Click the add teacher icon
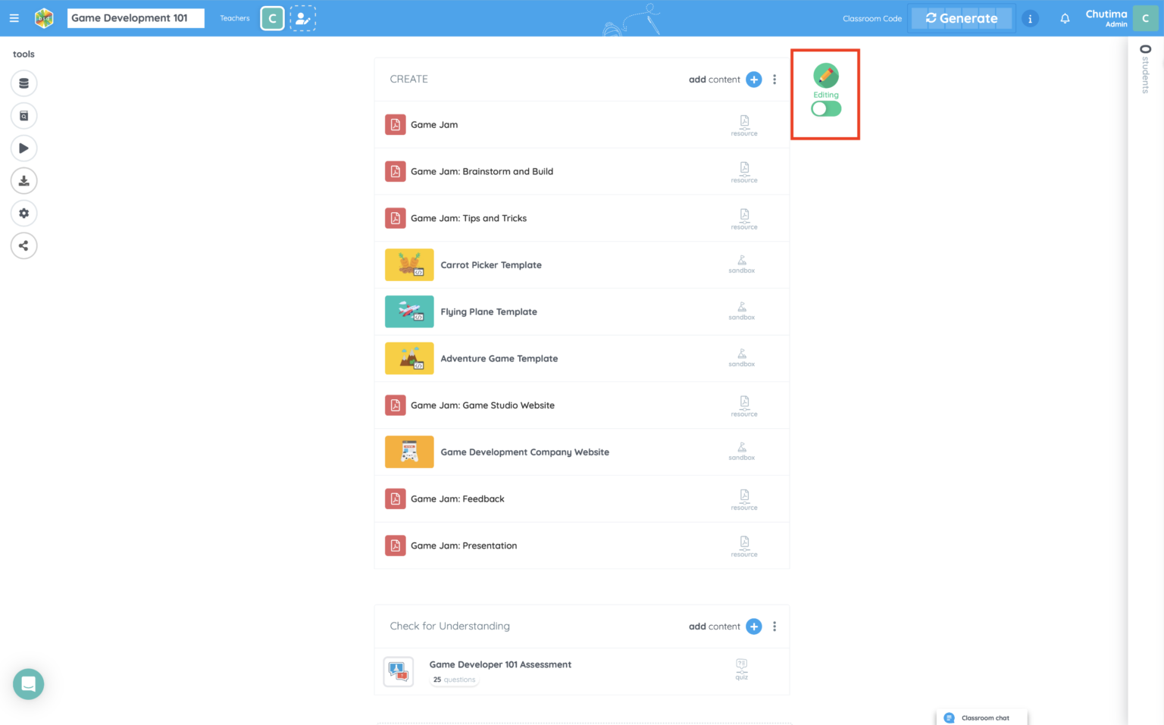The image size is (1164, 725). point(302,18)
